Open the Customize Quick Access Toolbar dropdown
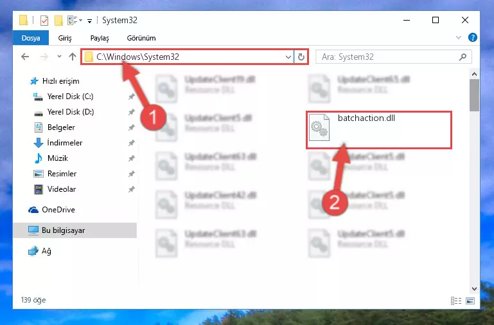494x325 pixels. tap(89, 21)
